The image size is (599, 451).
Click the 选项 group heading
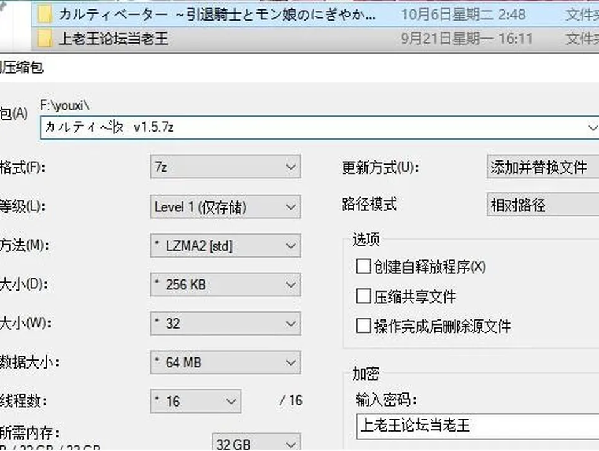(366, 240)
